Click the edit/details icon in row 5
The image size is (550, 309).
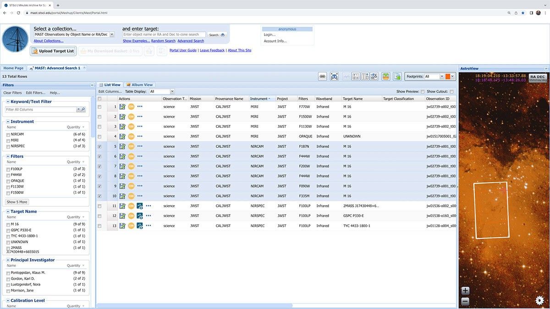122,146
